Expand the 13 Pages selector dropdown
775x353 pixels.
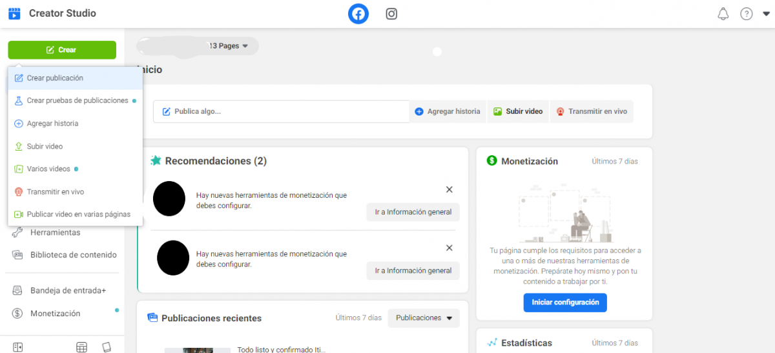[228, 46]
